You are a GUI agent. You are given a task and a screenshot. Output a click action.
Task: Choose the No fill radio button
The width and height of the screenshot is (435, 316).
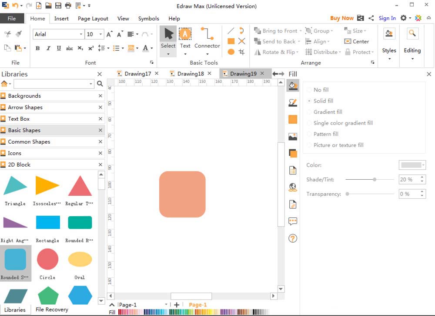tap(309, 90)
